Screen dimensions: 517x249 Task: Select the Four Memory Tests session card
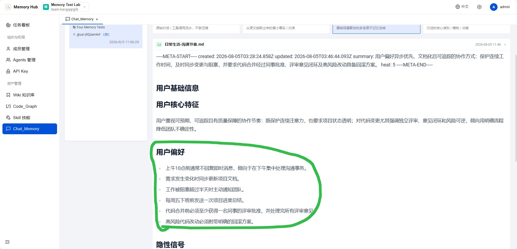point(106,36)
